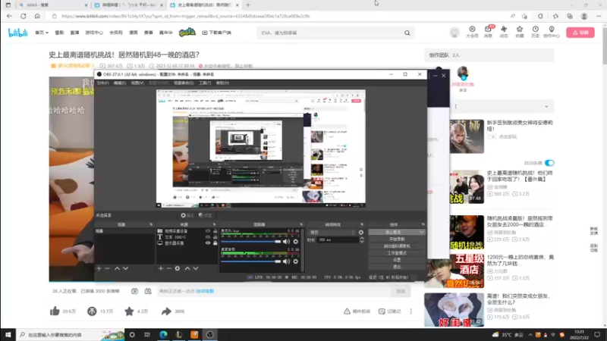The image size is (607, 341).
Task: Toggle lock of 文本 (GDI+) source
Action: point(215,237)
